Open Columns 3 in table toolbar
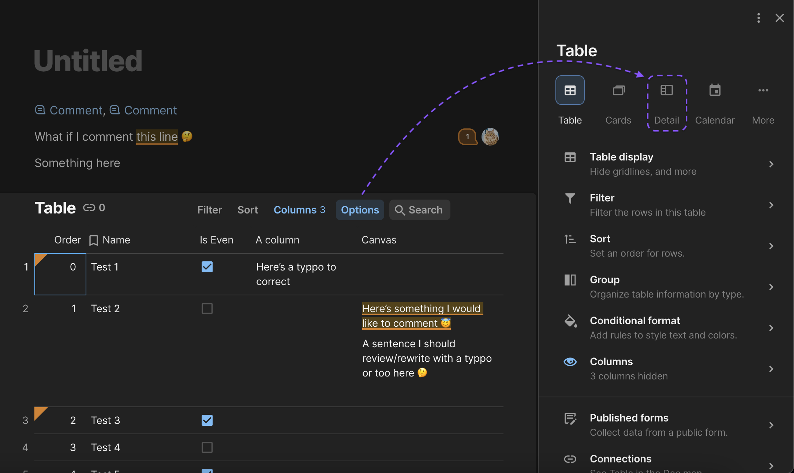The image size is (794, 473). pos(299,210)
